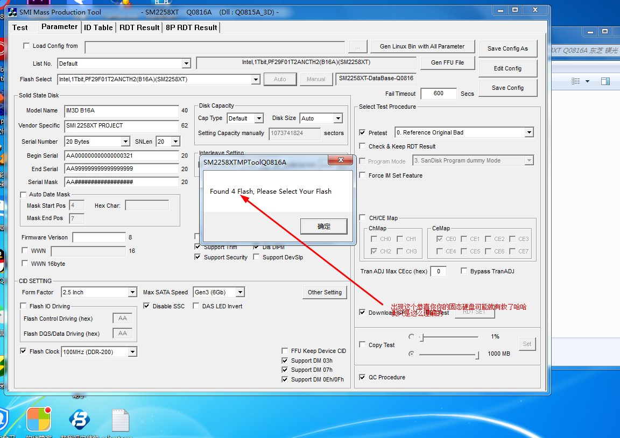The width and height of the screenshot is (620, 438).
Task: Toggle the CH/CE Map checkbox
Action: click(x=362, y=217)
